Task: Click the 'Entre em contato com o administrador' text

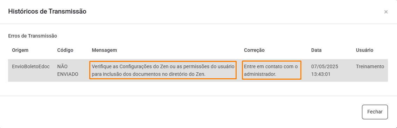Action: [x=271, y=70]
